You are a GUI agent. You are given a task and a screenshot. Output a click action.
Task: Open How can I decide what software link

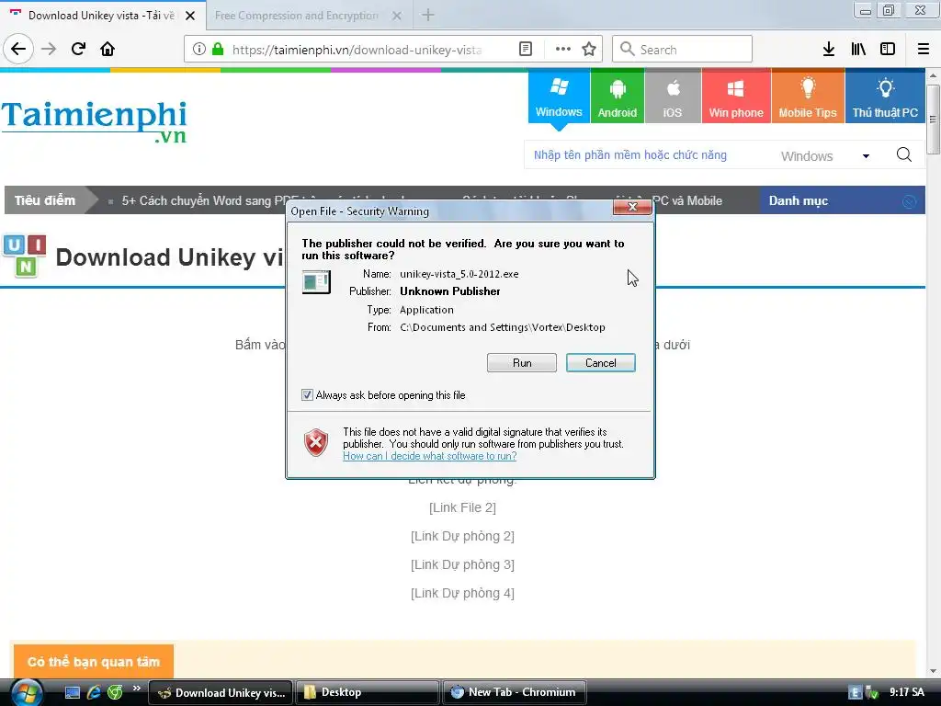[430, 456]
